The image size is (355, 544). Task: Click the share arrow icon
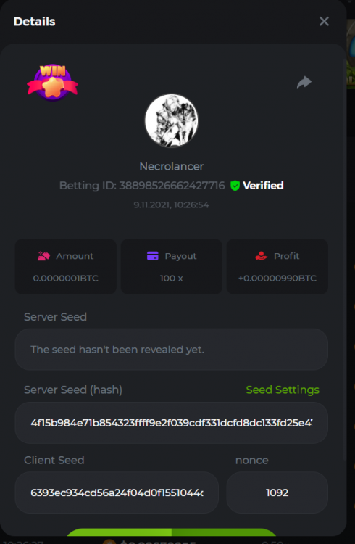tap(304, 82)
